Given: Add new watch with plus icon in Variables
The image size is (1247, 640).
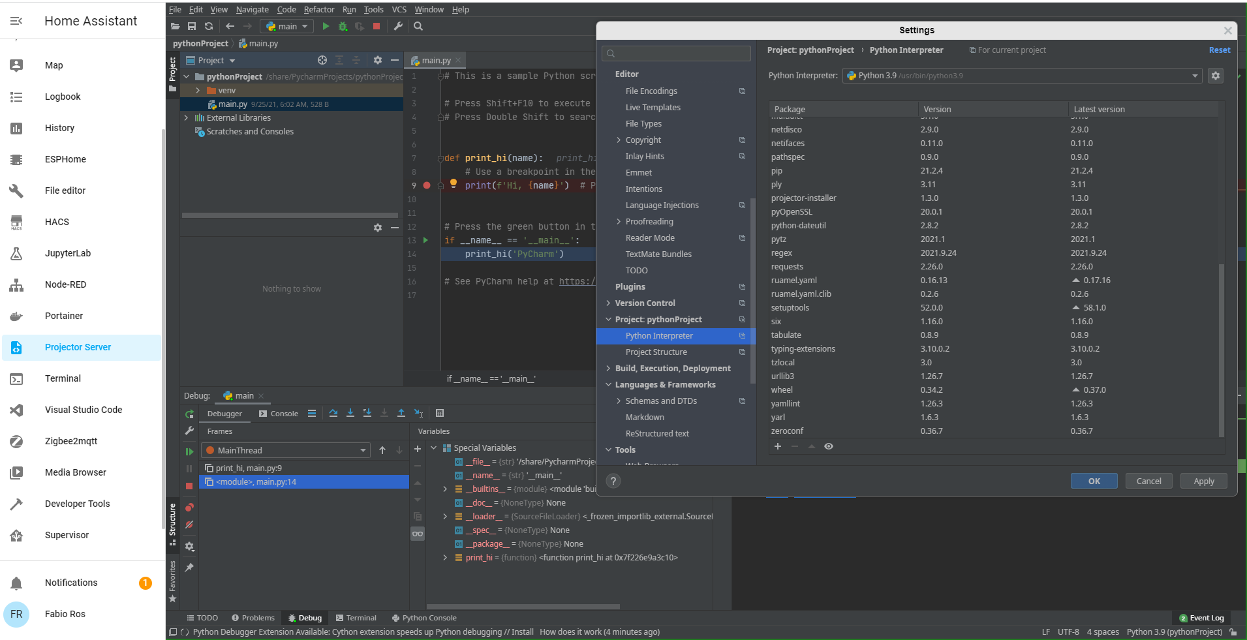Looking at the screenshot, I should click(x=418, y=449).
